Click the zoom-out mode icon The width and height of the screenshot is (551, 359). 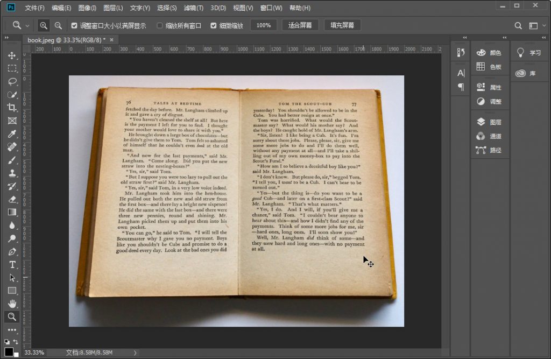pos(58,25)
